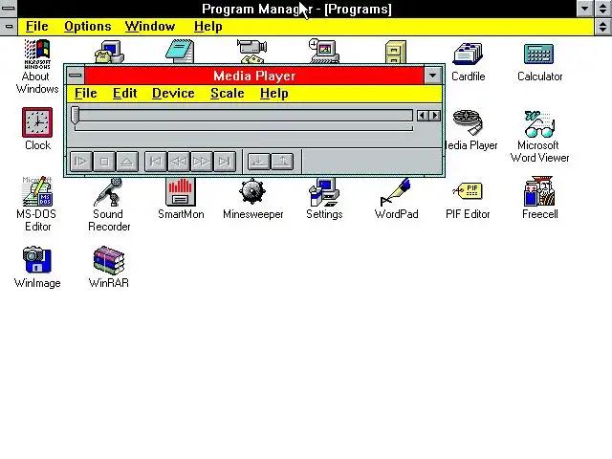
Task: Select the Minesweeper mine icon
Action: [x=252, y=191]
